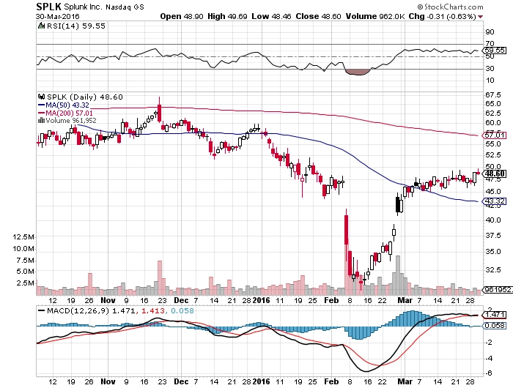Click the MA(50) 43.32 legend text
The image size is (513, 388).
pyautogui.click(x=67, y=105)
